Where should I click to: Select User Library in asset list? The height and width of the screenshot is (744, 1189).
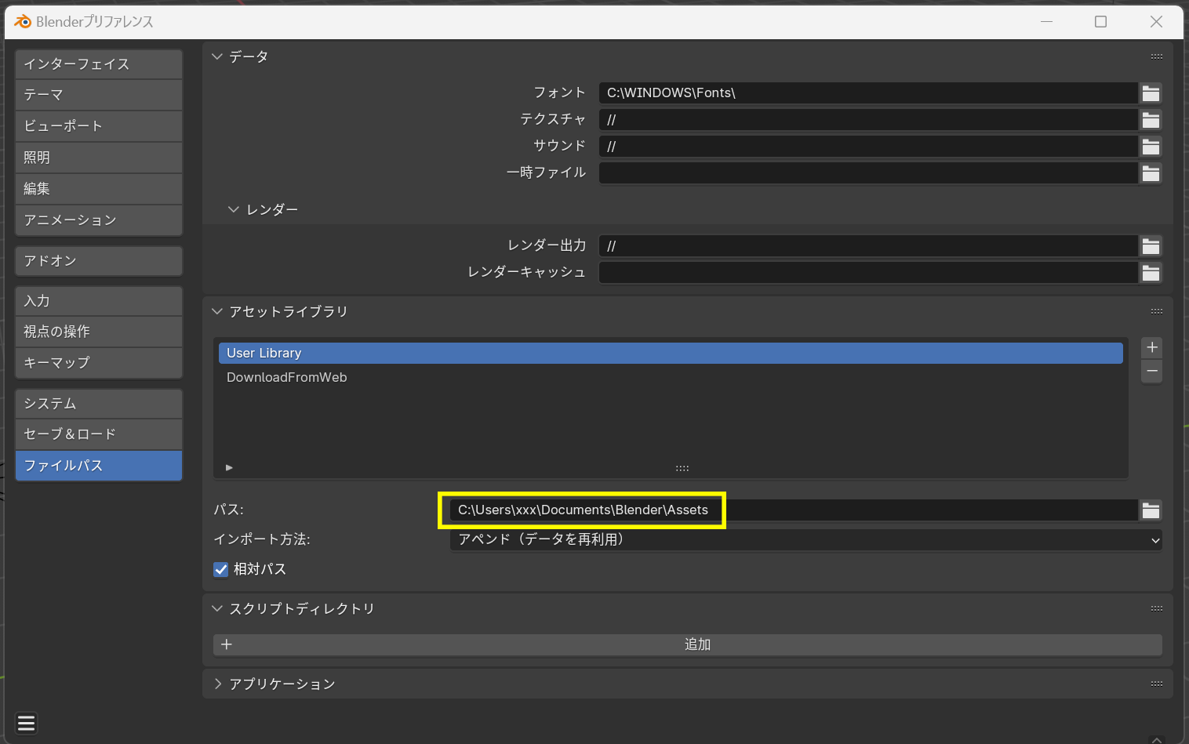tap(671, 353)
